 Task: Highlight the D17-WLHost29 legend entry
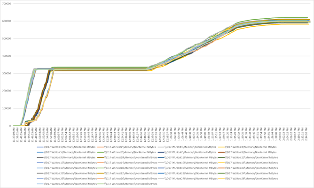pyautogui.click(x=67, y=184)
